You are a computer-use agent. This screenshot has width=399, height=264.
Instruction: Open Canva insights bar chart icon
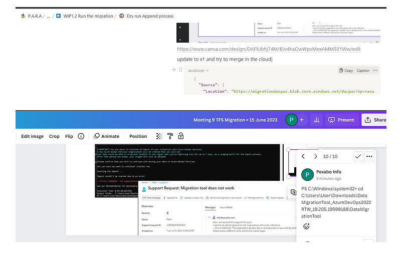(317, 120)
